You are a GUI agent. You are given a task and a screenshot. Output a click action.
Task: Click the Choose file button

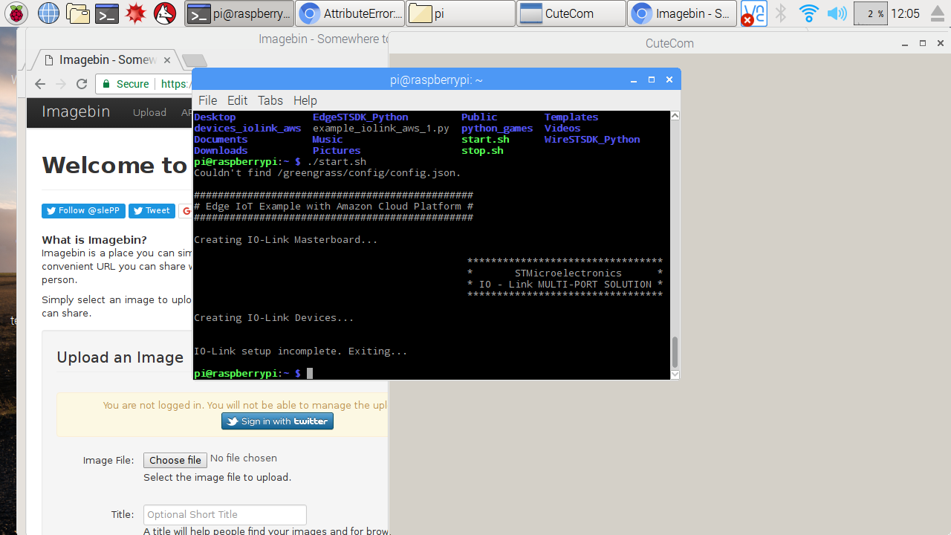click(175, 460)
